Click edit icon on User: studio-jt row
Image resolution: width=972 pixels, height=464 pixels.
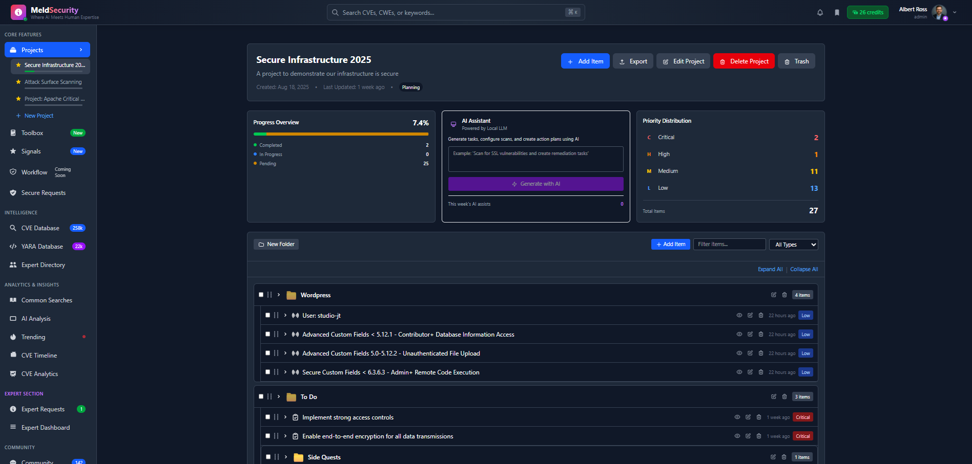coord(750,315)
